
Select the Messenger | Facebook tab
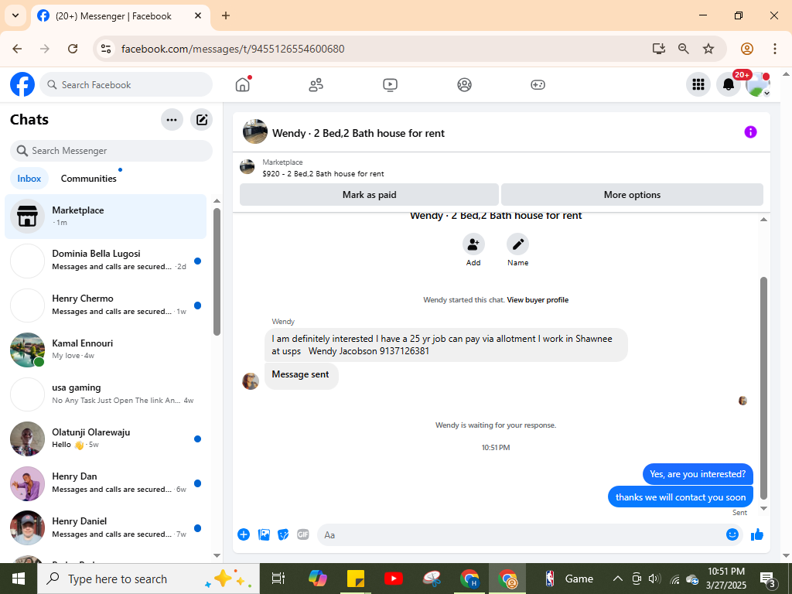(120, 15)
